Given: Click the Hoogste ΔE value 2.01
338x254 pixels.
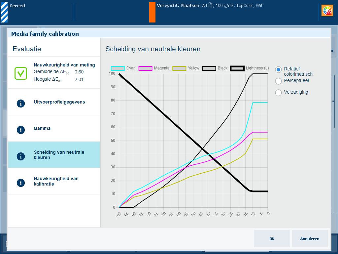Looking at the screenshot, I should coord(79,79).
